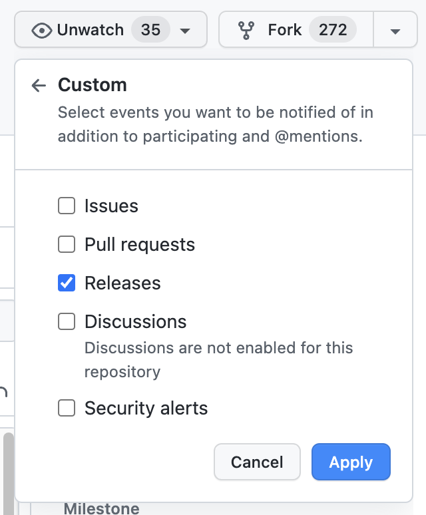Uncheck the Releases checkbox
The height and width of the screenshot is (515, 426).
(x=67, y=283)
